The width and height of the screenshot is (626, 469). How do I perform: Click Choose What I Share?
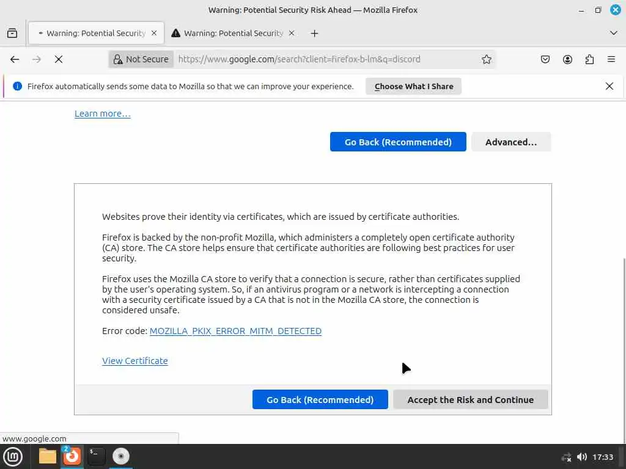[414, 87]
